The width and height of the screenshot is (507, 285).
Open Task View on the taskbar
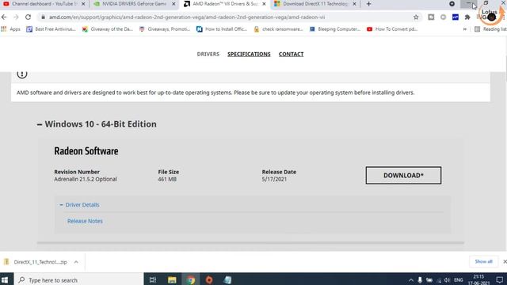[153, 279]
